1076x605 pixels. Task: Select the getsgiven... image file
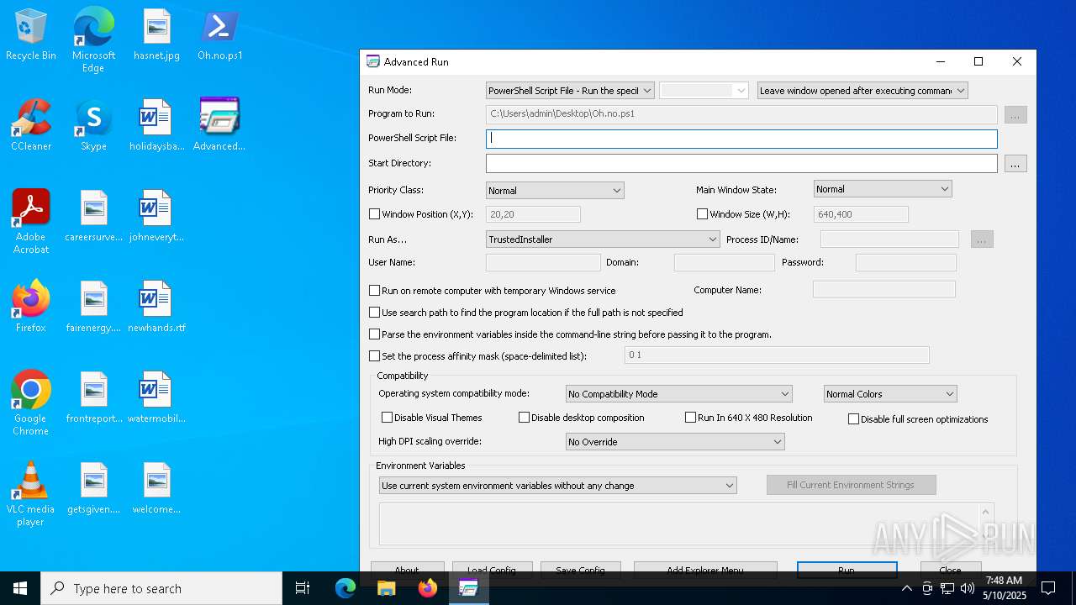pyautogui.click(x=93, y=488)
